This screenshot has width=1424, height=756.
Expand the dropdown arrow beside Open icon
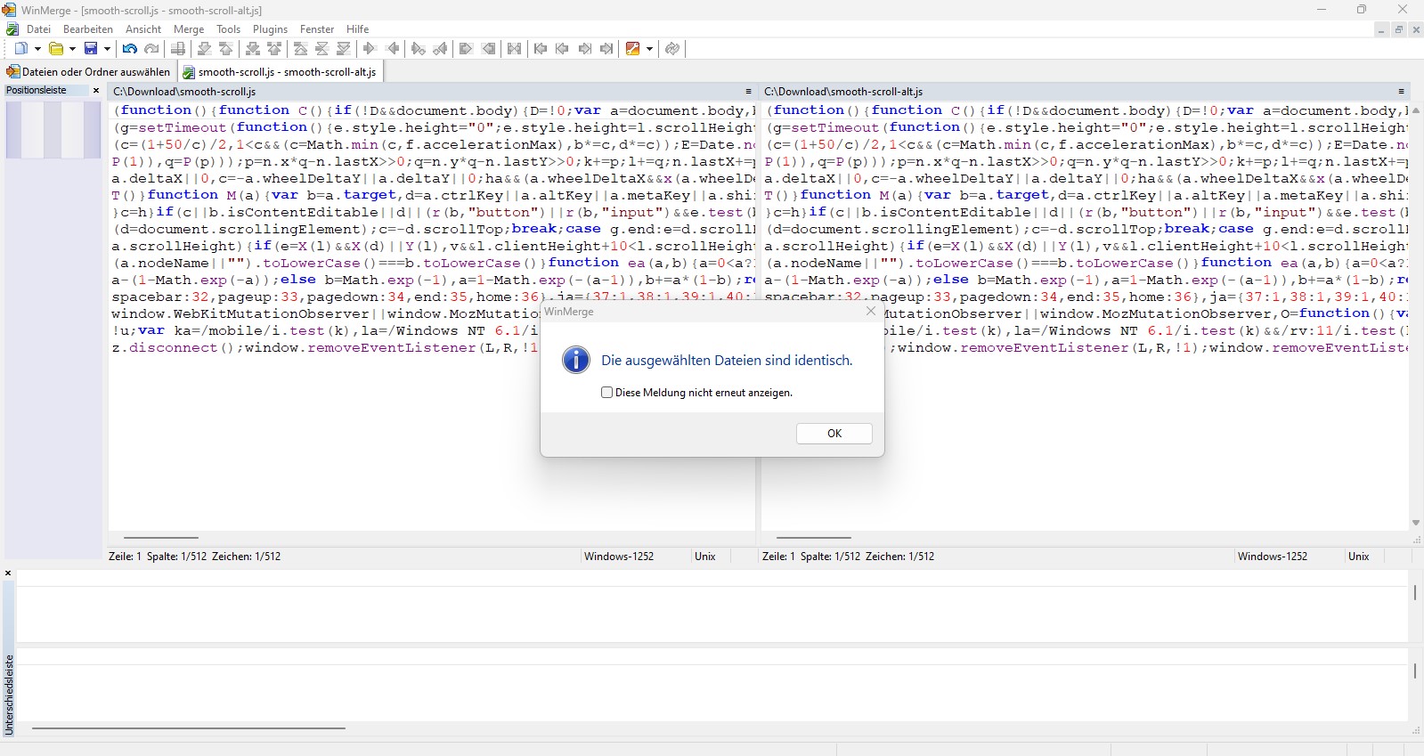72,49
